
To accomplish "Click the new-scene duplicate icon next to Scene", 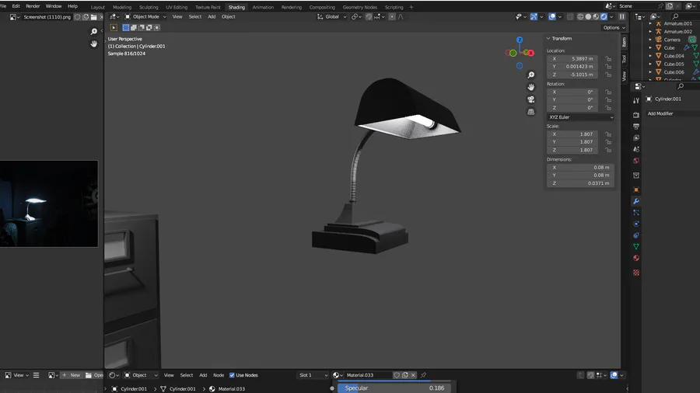I will click(670, 5).
